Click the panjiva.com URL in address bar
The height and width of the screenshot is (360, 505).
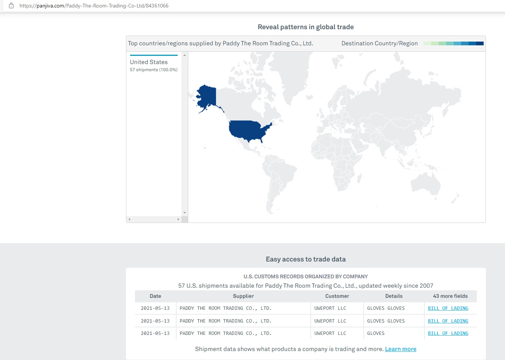(94, 6)
